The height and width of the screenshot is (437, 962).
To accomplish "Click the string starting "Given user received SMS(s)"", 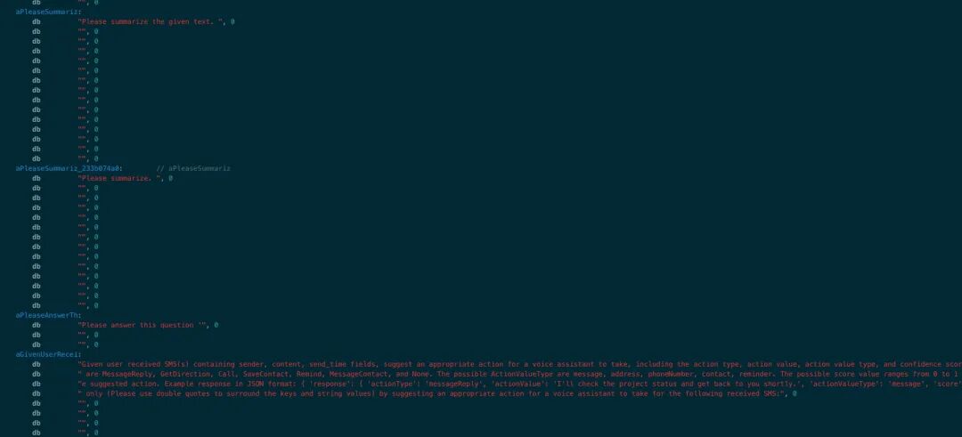I will [x=519, y=365].
